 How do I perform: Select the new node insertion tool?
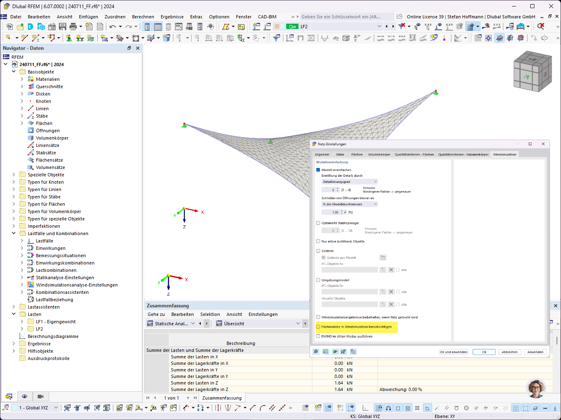point(8,38)
